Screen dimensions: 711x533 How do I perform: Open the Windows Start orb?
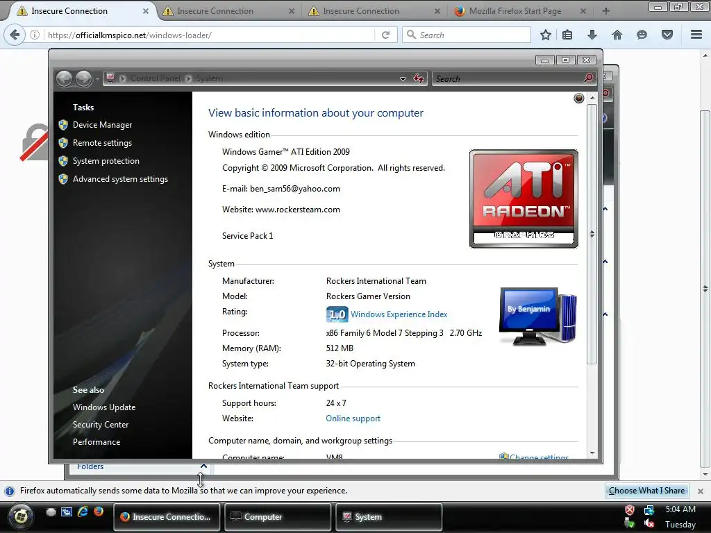coord(20,516)
